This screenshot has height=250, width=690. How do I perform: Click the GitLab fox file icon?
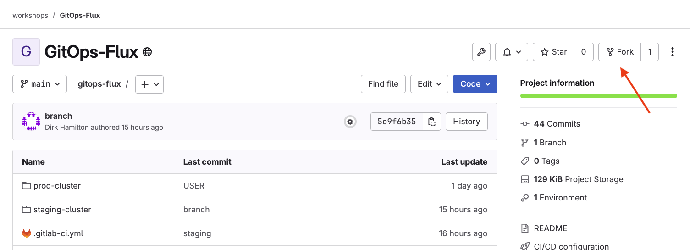tap(27, 233)
